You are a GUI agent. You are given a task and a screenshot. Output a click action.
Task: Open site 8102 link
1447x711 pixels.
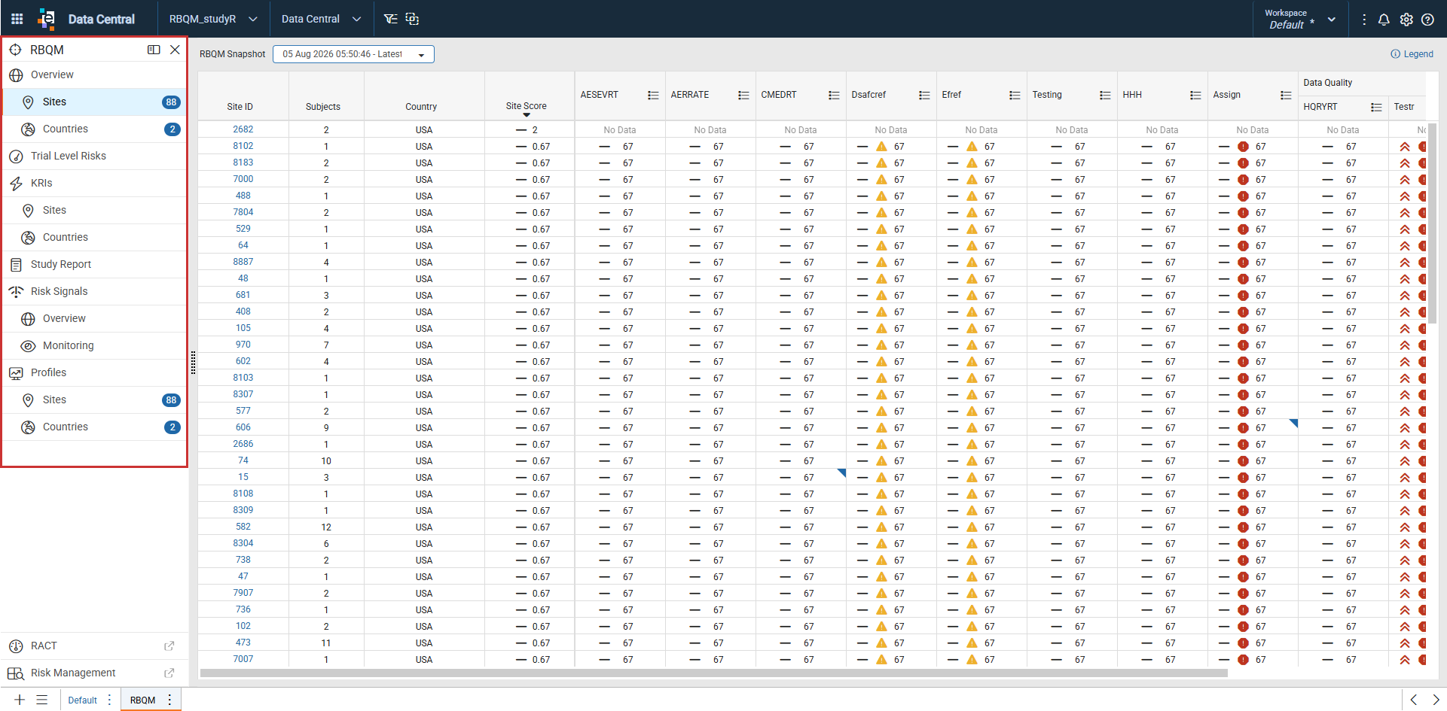click(x=243, y=146)
